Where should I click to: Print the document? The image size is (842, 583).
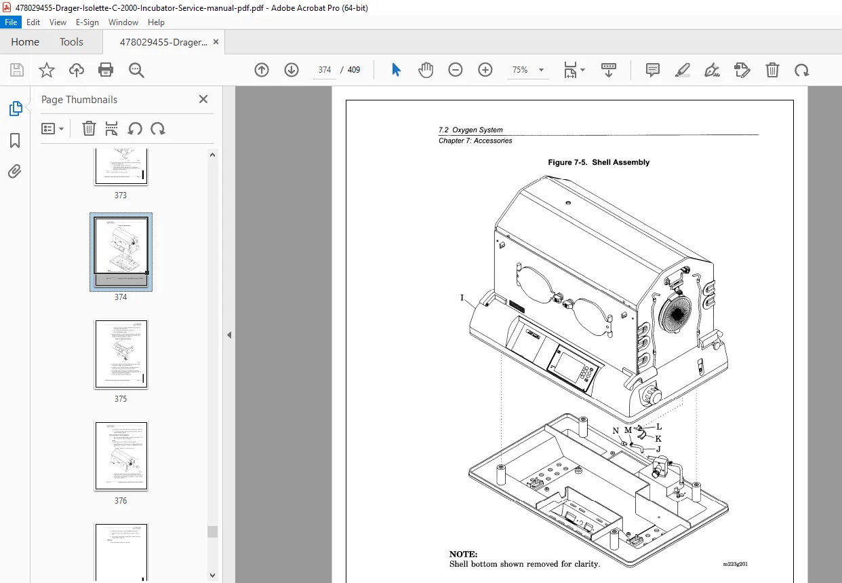point(106,70)
